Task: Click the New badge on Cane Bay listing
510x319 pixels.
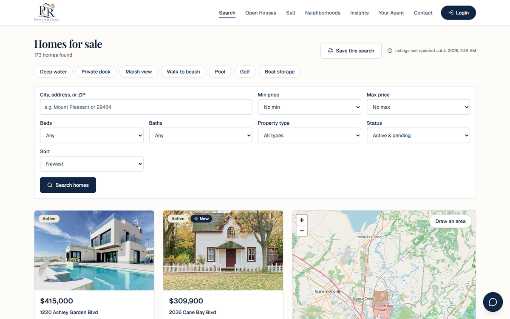Action: [x=201, y=219]
